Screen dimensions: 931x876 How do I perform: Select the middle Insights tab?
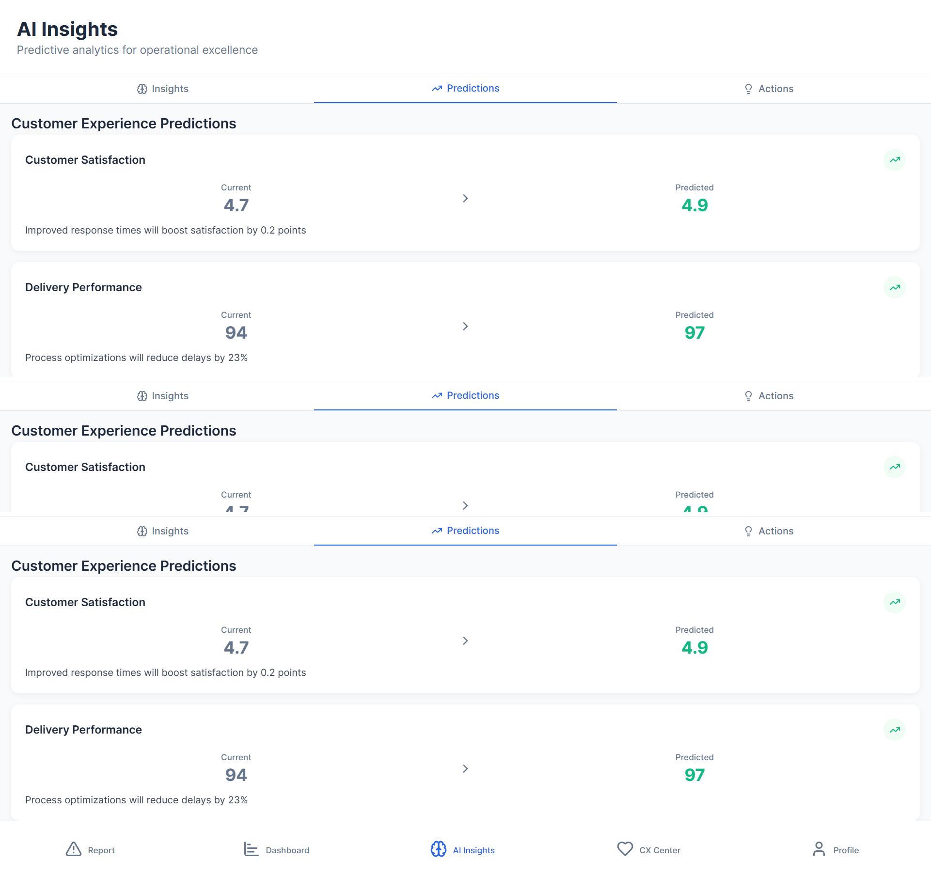163,396
